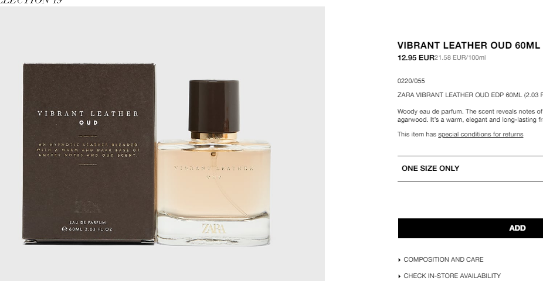Image resolution: width=543 pixels, height=281 pixels.
Task: Click the black ADD button
Action: tap(470, 228)
